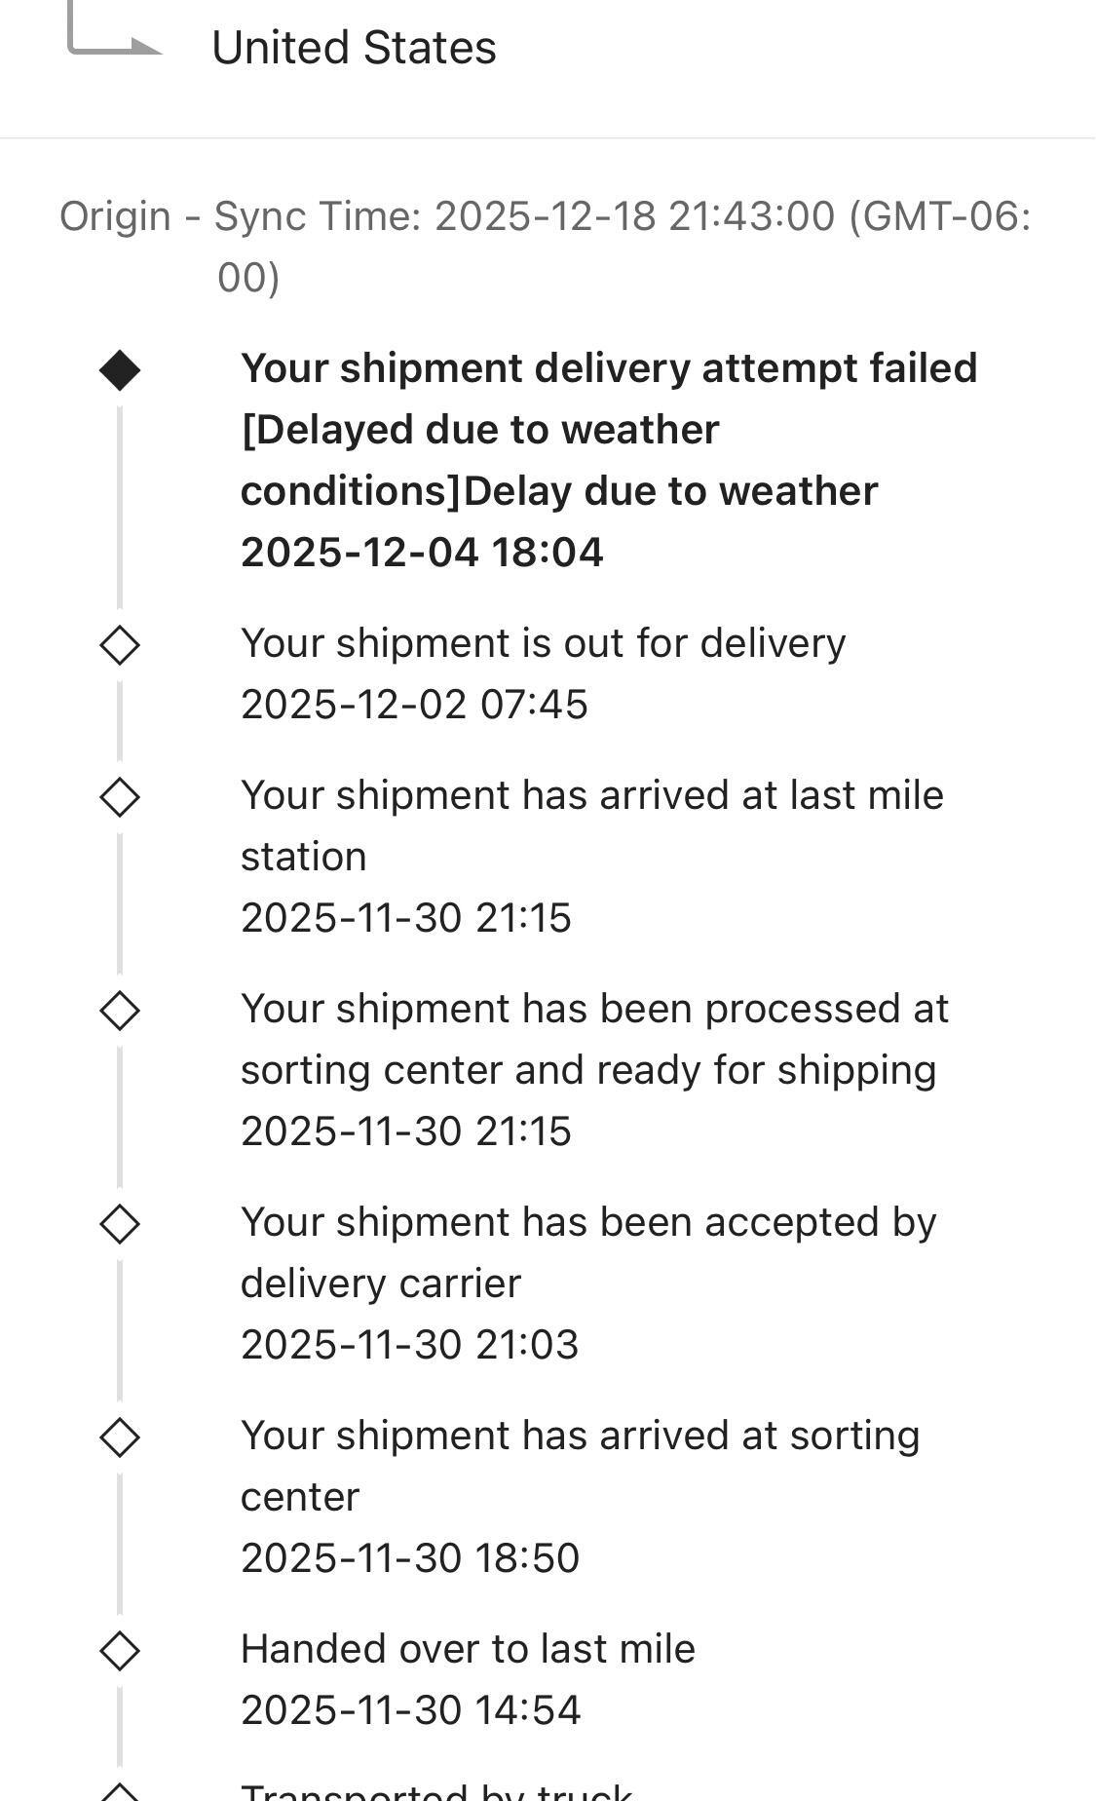
Task: Click the processed at sorting center status text
Action: point(594,1039)
